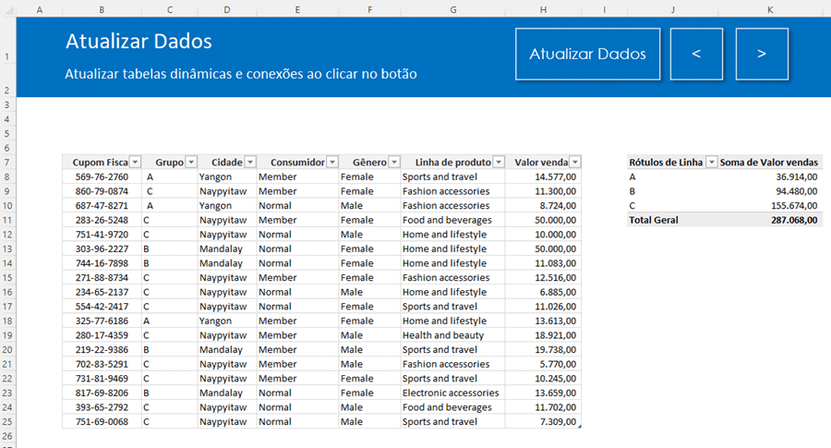Open the Linha de produto filter dropdown
The height and width of the screenshot is (448, 831).
pos(499,162)
